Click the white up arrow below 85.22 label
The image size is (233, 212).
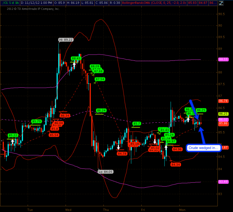(x=13, y=142)
